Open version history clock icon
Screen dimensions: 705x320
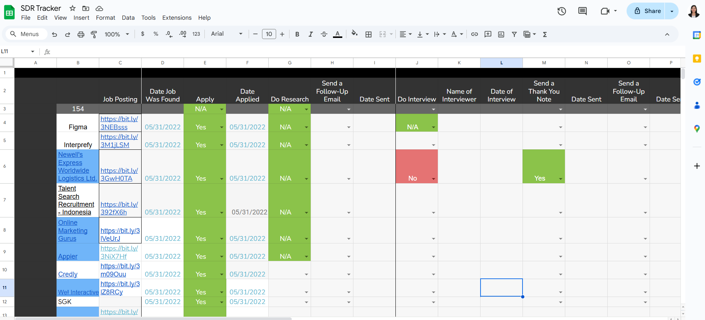[x=562, y=11]
